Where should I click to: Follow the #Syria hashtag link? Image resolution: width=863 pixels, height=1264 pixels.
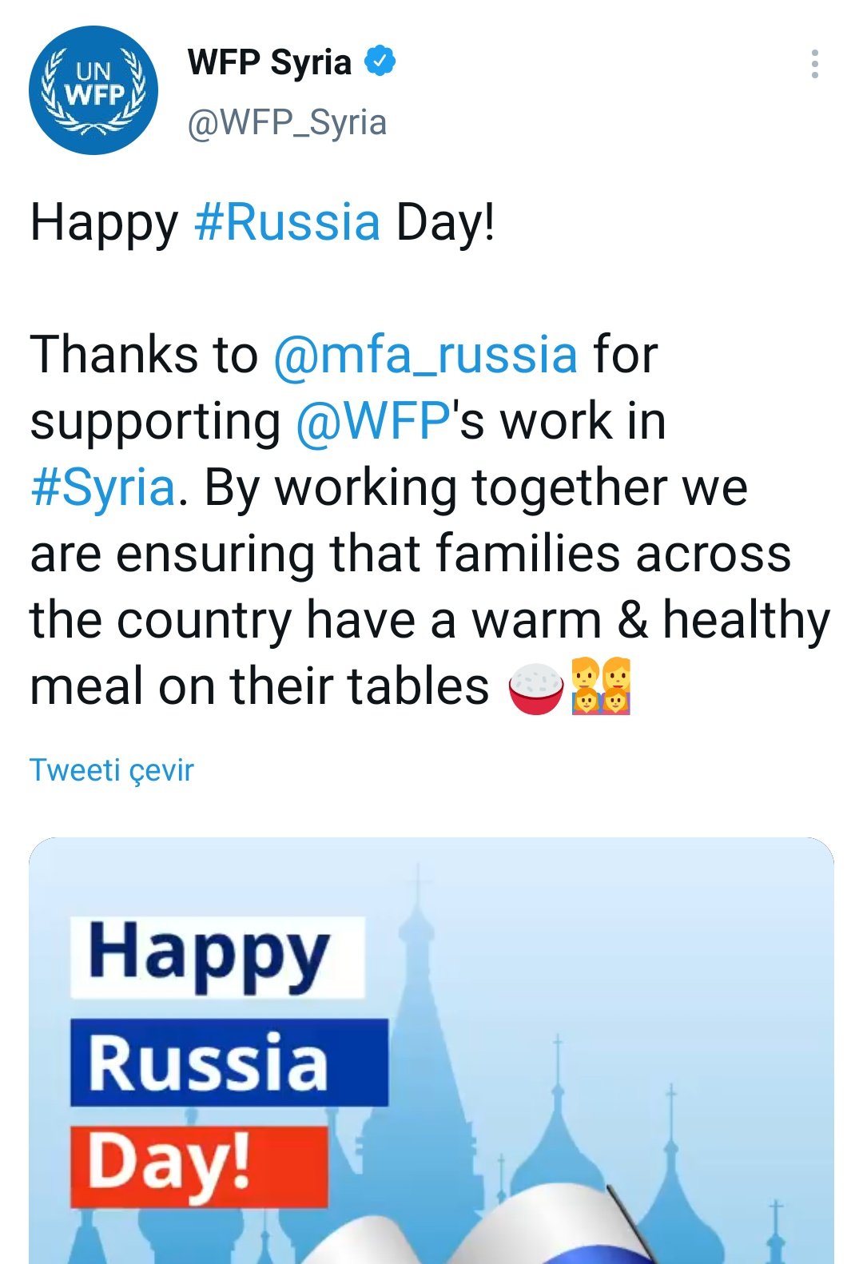pyautogui.click(x=102, y=487)
